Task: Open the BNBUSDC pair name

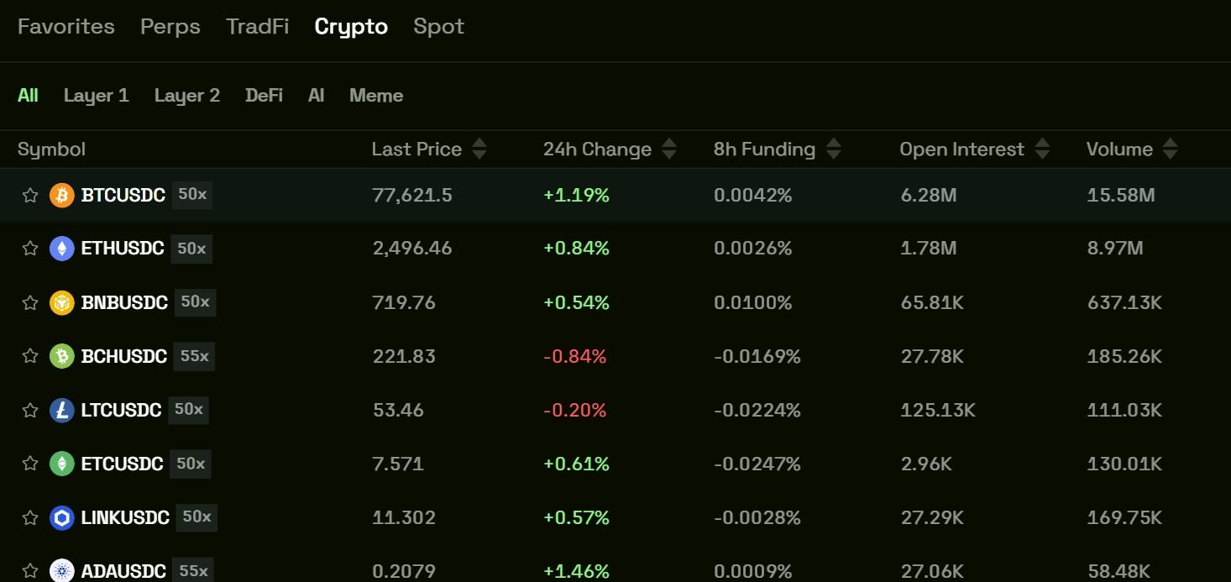Action: tap(125, 302)
